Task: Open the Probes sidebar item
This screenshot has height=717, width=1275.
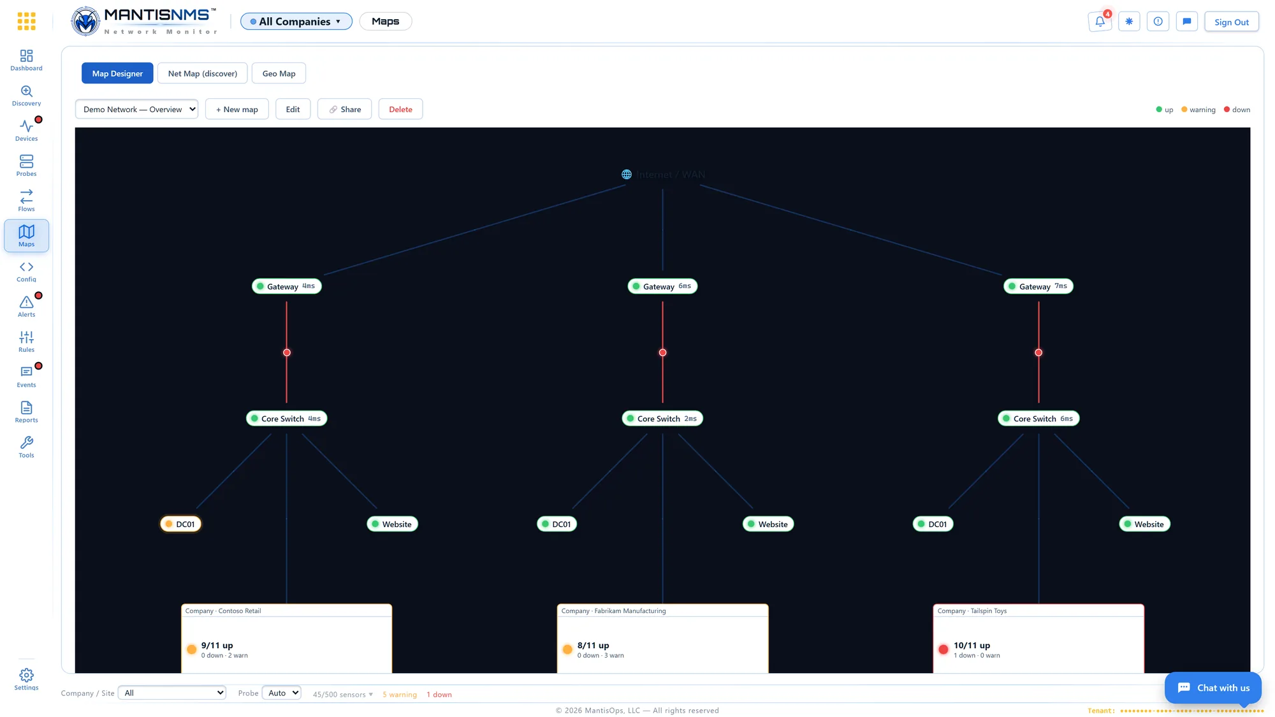Action: [26, 166]
